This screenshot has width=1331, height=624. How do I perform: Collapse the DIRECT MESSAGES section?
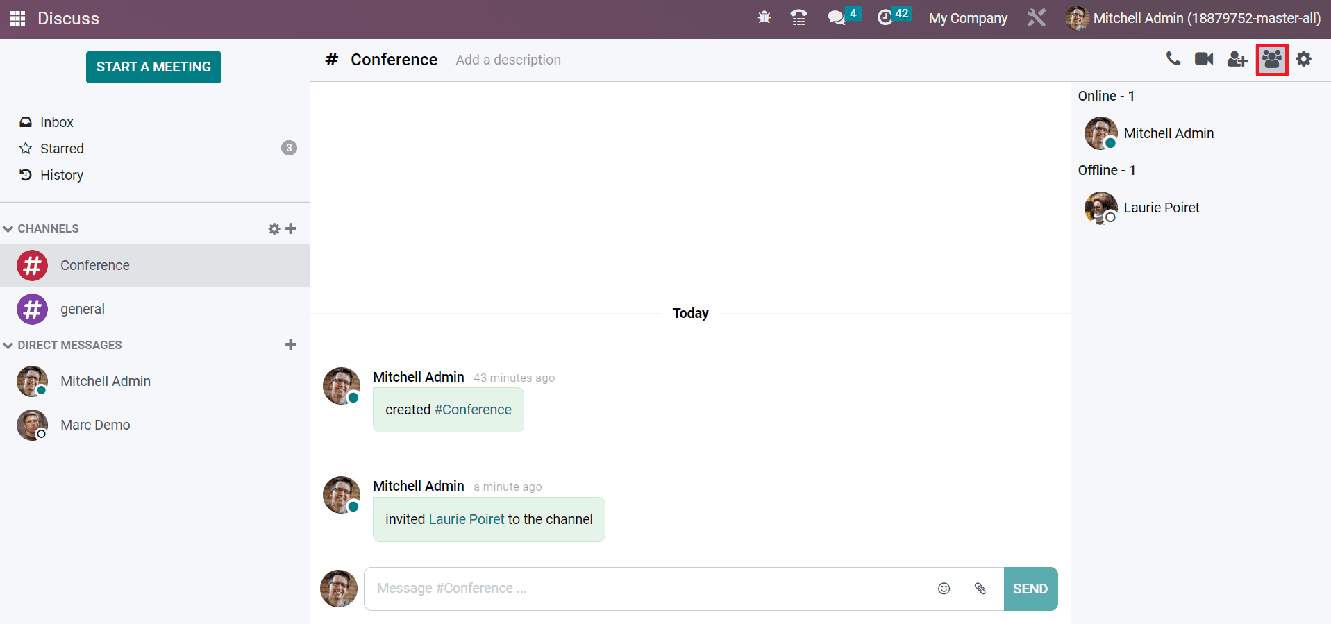tap(63, 345)
